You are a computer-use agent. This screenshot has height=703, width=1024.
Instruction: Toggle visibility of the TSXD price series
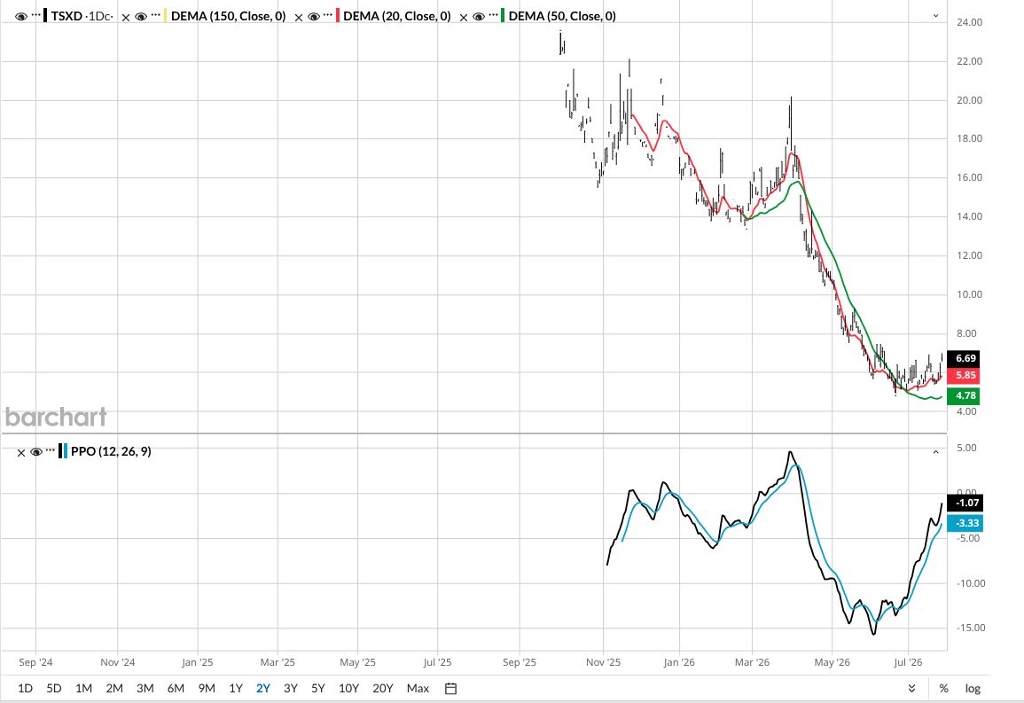coord(21,16)
